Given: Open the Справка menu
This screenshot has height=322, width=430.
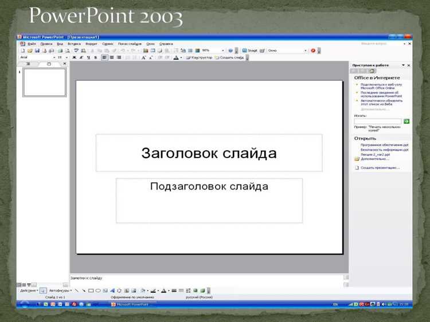Looking at the screenshot, I should point(166,44).
